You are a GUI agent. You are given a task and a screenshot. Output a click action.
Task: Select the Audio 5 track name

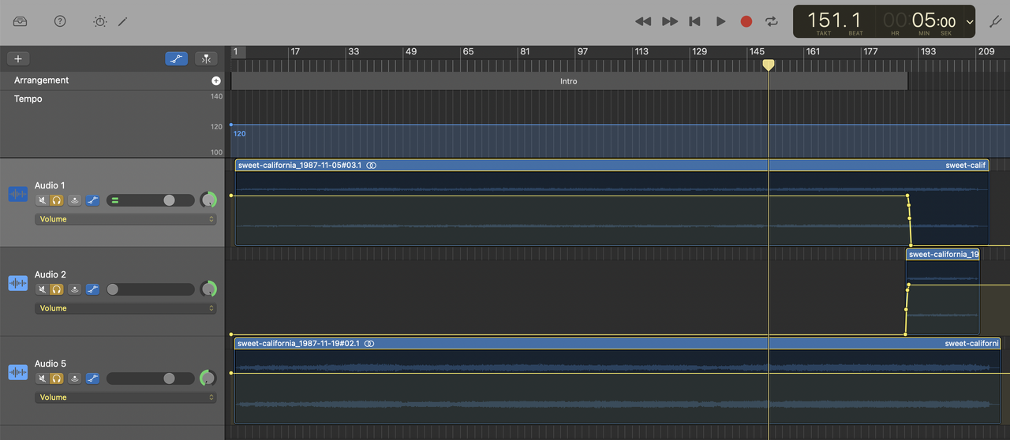[x=50, y=364]
